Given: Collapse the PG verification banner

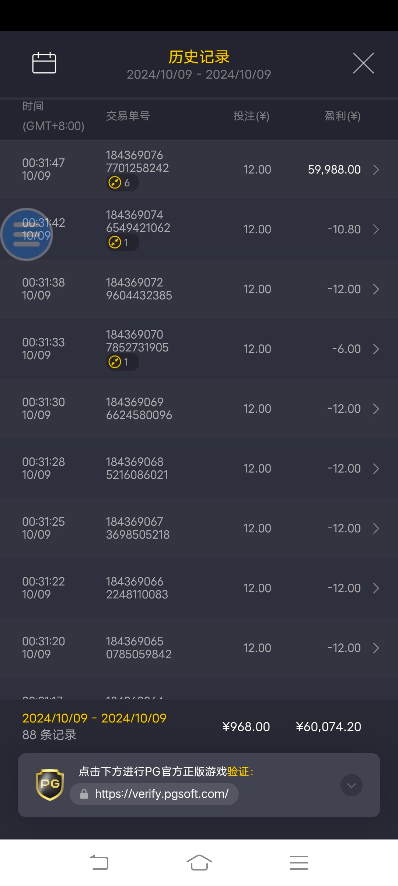Looking at the screenshot, I should pyautogui.click(x=351, y=785).
